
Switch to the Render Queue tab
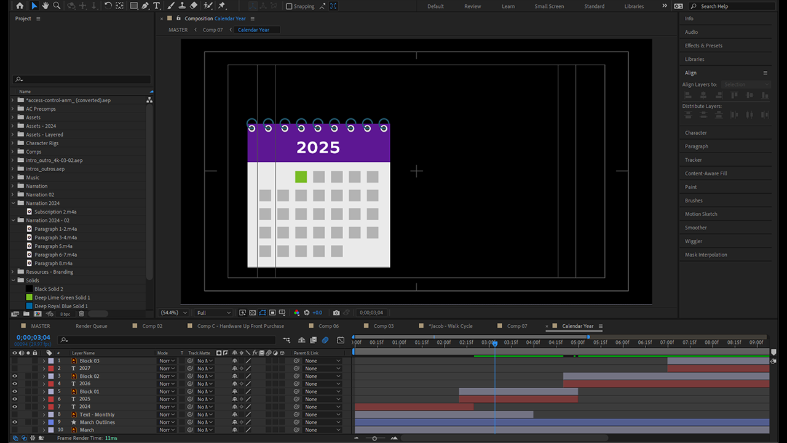pyautogui.click(x=91, y=326)
